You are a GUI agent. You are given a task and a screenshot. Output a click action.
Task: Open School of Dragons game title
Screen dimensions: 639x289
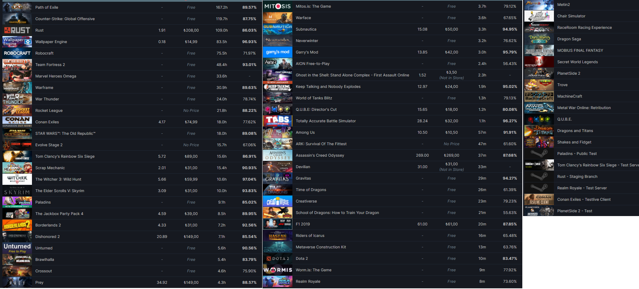[x=337, y=213]
